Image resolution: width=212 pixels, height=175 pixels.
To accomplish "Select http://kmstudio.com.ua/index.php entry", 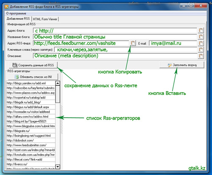I will (x=31, y=155).
